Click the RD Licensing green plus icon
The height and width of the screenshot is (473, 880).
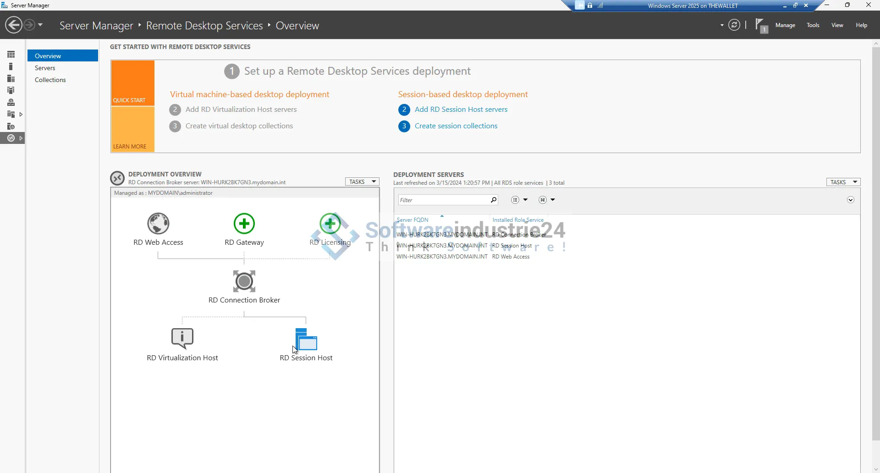click(x=330, y=224)
